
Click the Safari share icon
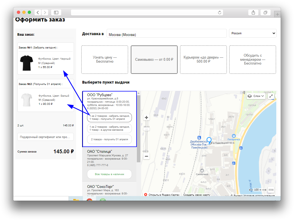[x=253, y=13]
